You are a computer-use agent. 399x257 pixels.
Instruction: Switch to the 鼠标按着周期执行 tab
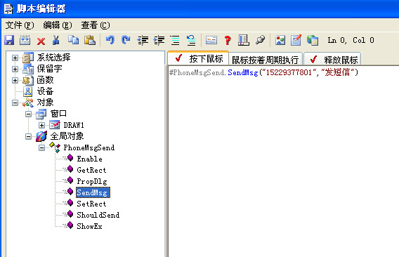click(x=265, y=60)
